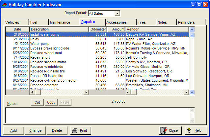Click the Delete button
The image size is (210, 137).
pyautogui.click(x=57, y=130)
